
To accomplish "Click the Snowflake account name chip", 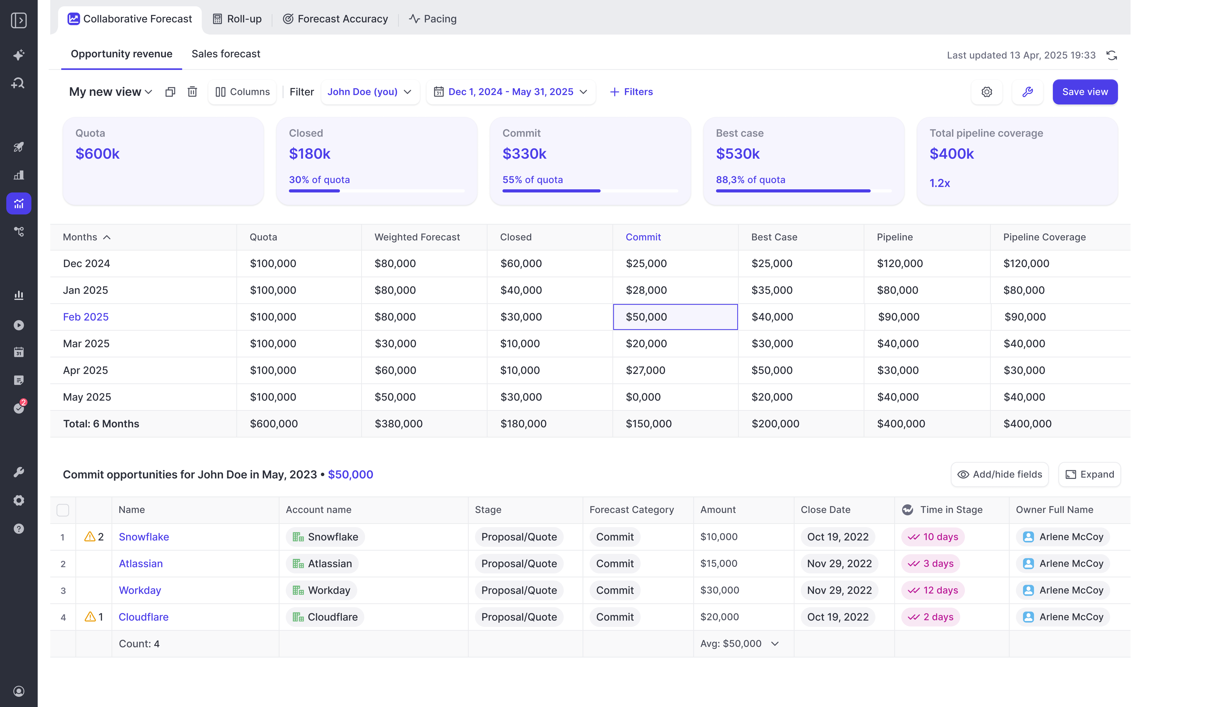I will tap(325, 537).
